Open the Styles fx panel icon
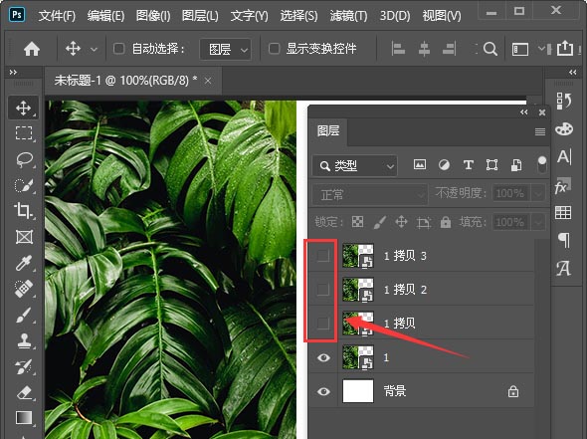587x439 pixels. point(563,185)
